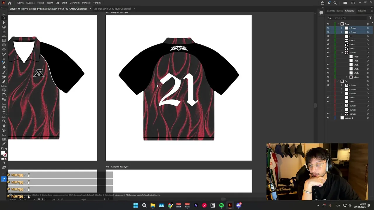Collapse the Arka layer tree

click(x=338, y=24)
